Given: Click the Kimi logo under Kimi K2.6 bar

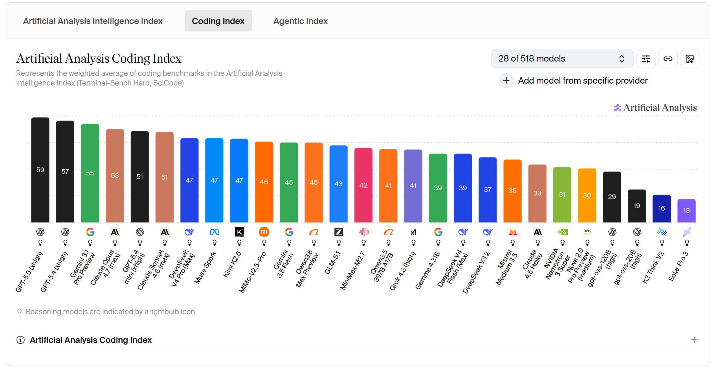Looking at the screenshot, I should point(239,231).
